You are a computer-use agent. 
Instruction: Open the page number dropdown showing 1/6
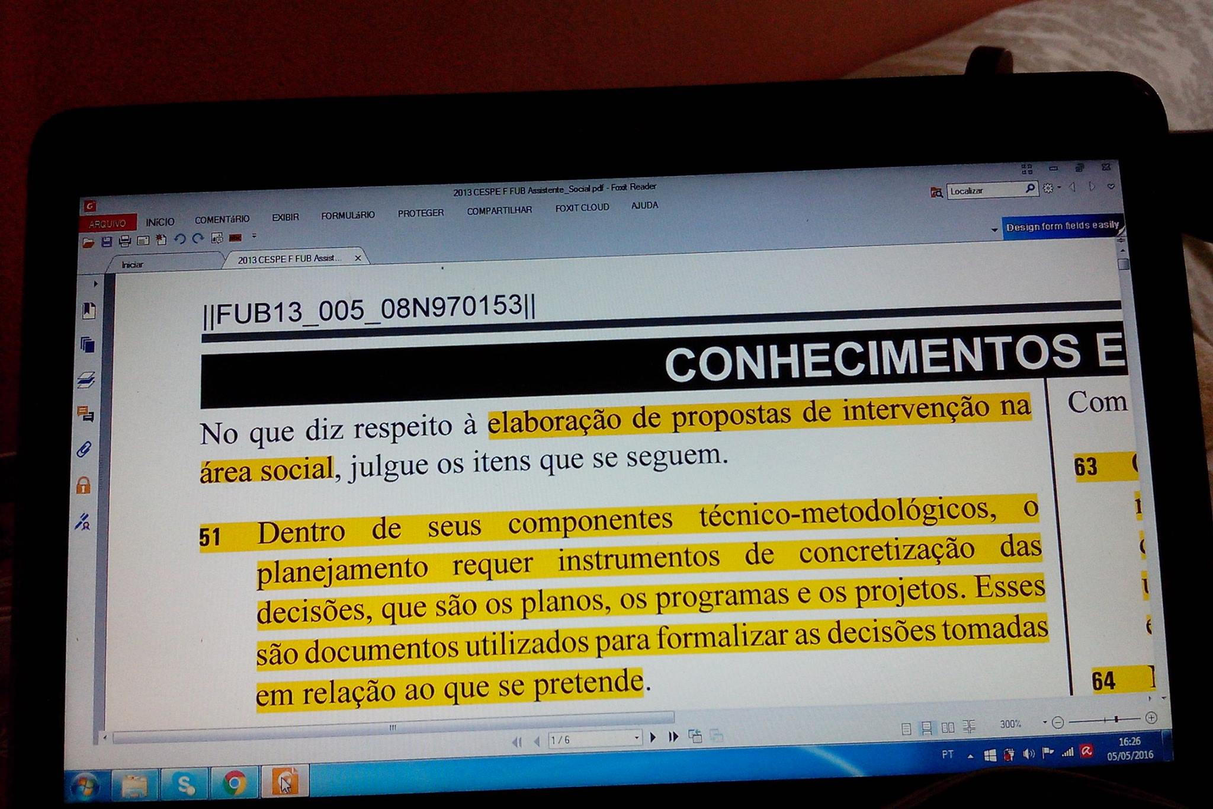637,738
